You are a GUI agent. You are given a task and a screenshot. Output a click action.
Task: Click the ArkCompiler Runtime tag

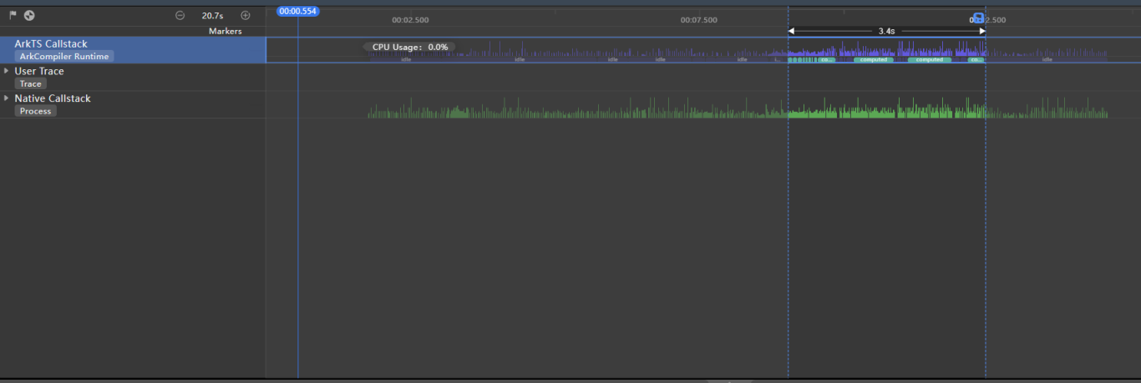point(64,57)
